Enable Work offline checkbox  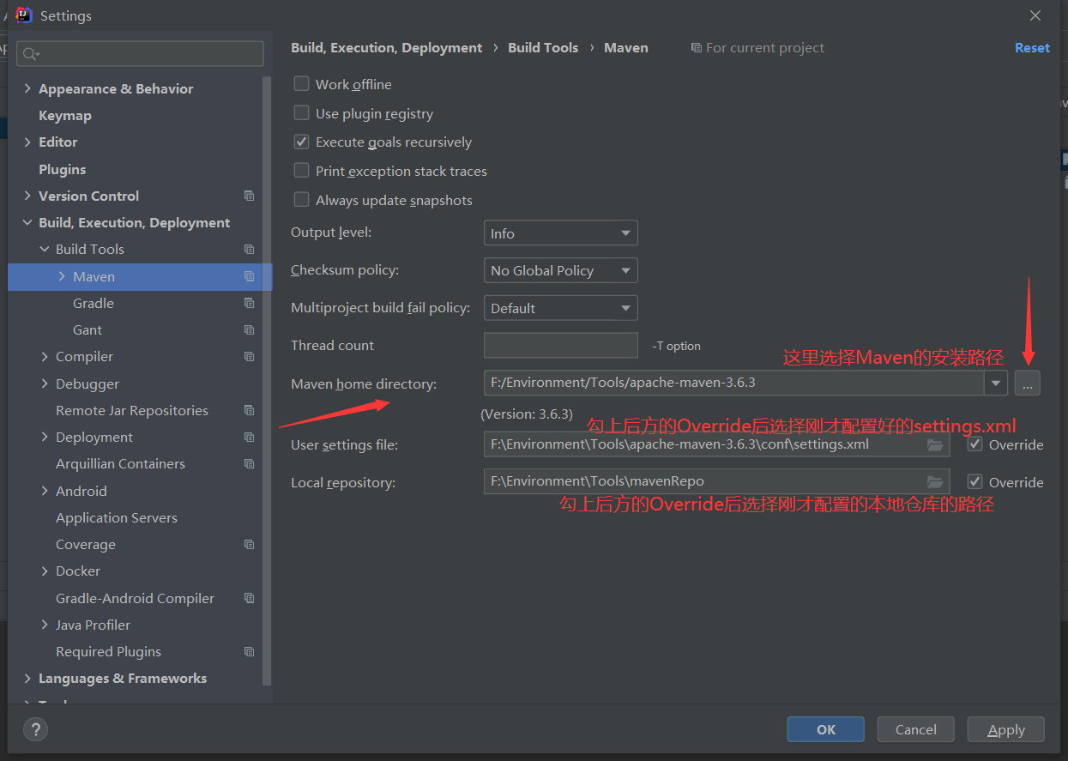click(301, 84)
